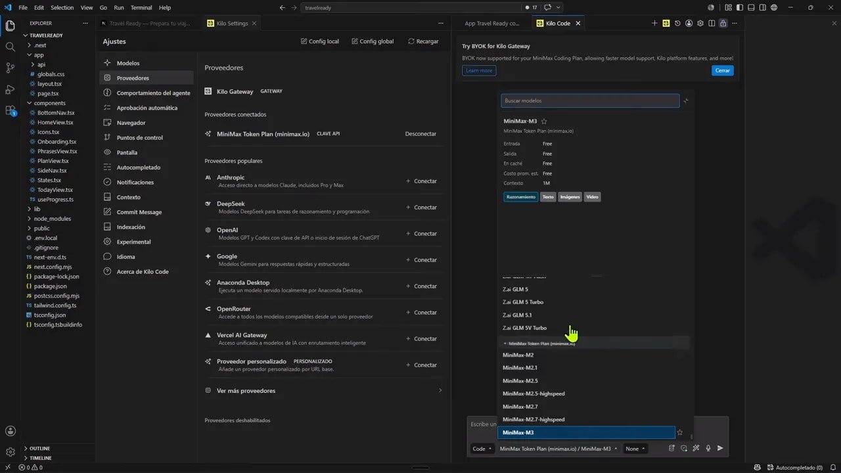The image size is (841, 473).
Task: Click Recargar button
Action: [x=423, y=41]
